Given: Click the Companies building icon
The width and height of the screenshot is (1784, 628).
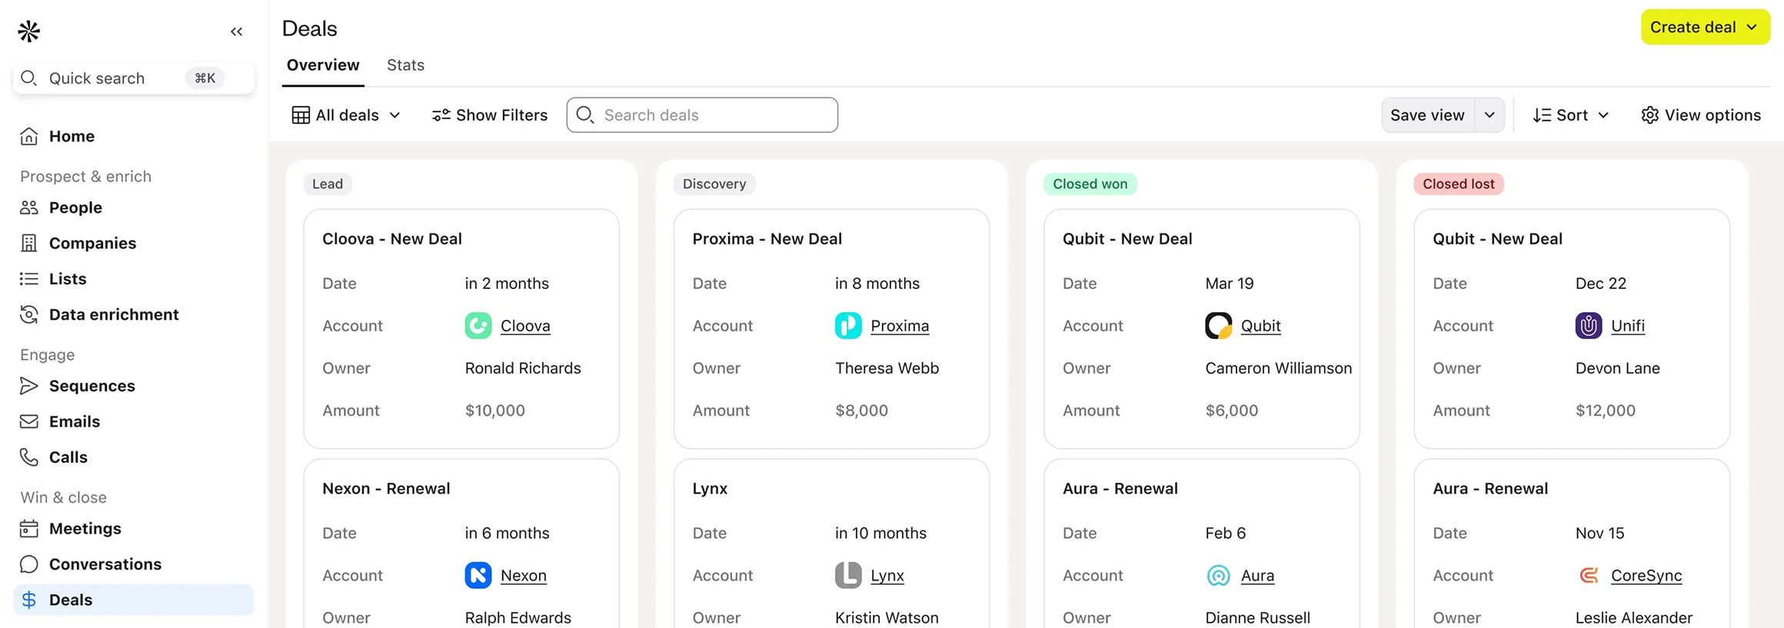Looking at the screenshot, I should (29, 243).
